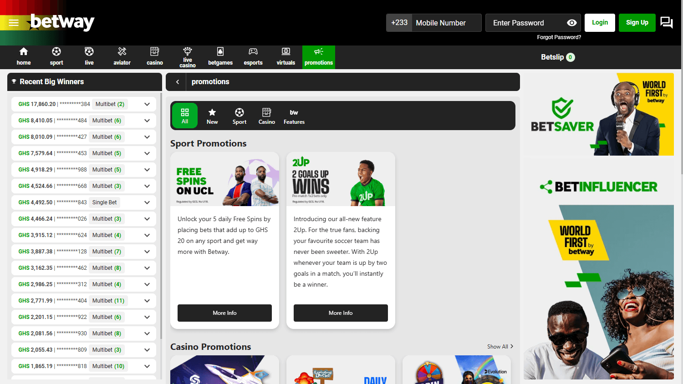The image size is (683, 384).
Task: Switch to the Casino promotions filter
Action: coord(266,116)
